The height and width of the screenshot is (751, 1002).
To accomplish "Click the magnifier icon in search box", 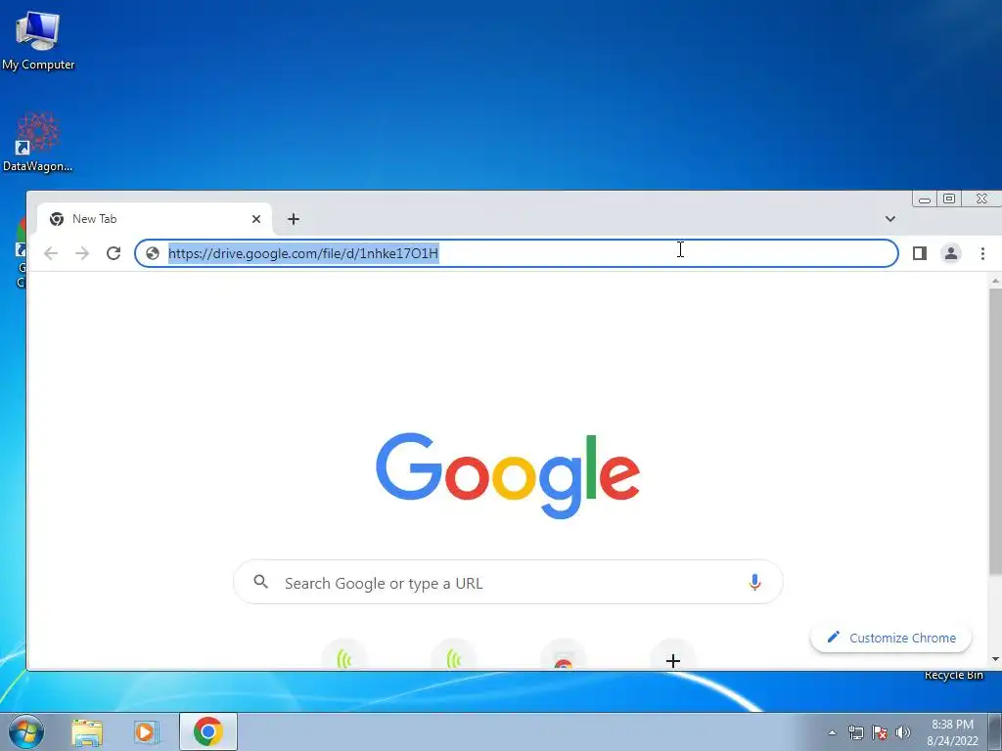I will click(x=260, y=582).
